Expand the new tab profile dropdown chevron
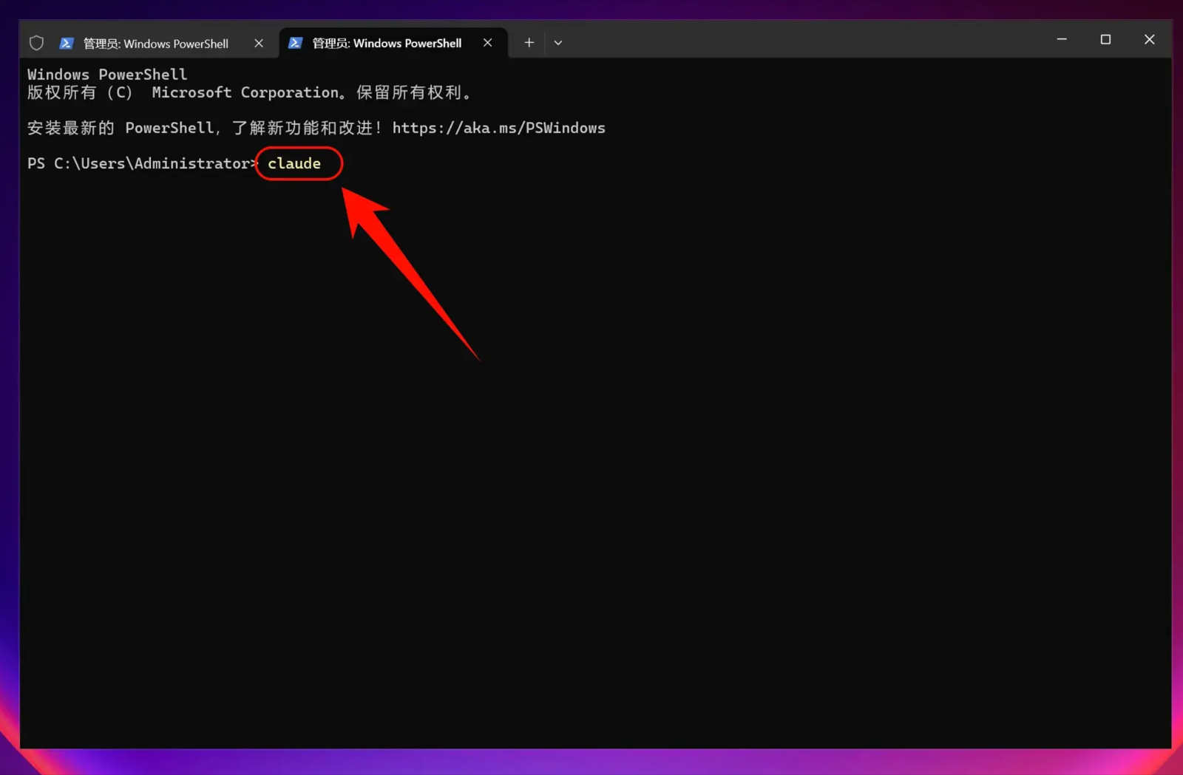This screenshot has width=1183, height=775. click(558, 43)
